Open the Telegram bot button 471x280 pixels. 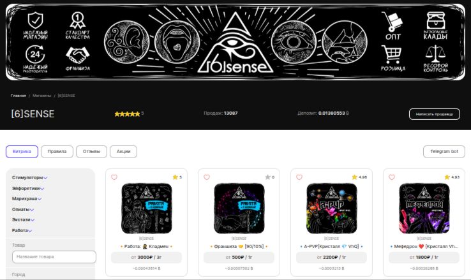click(x=444, y=152)
